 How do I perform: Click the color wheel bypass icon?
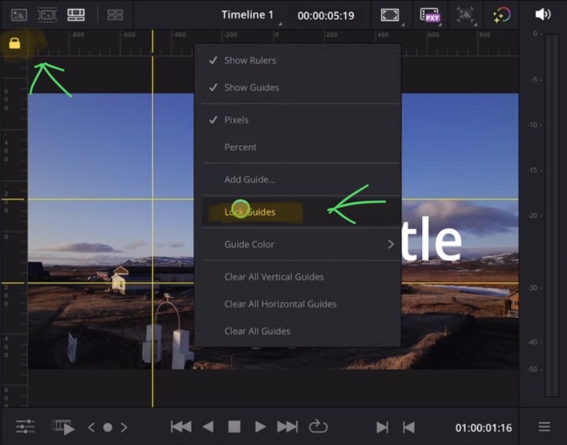tap(501, 15)
